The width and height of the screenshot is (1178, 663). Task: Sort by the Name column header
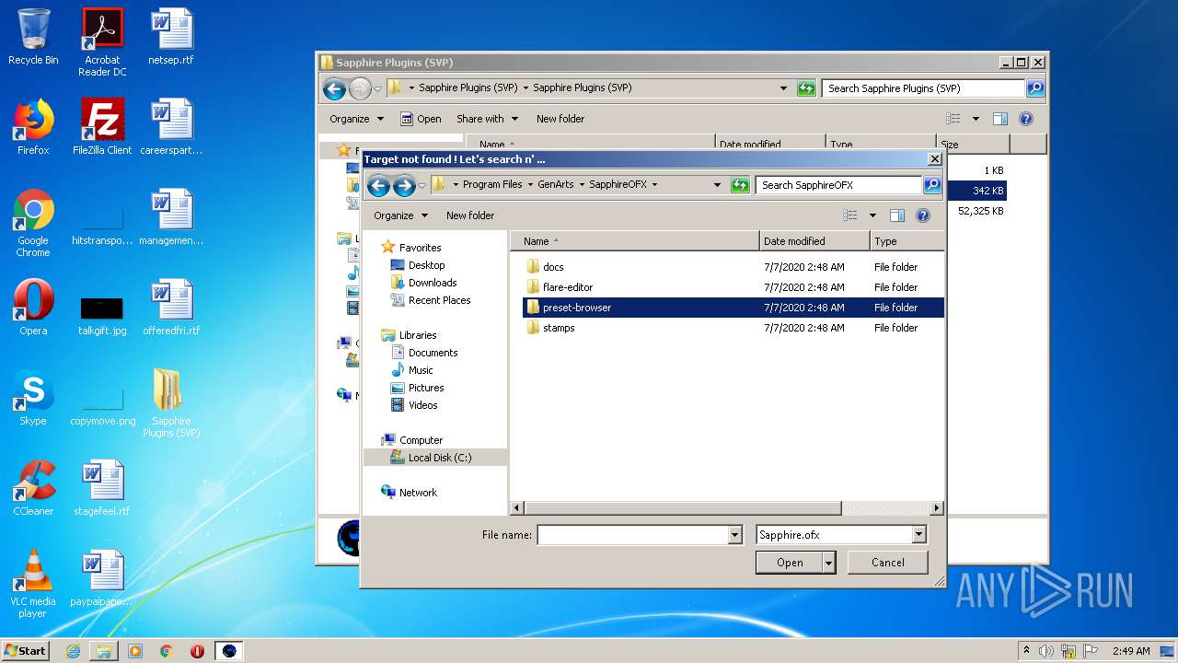635,241
